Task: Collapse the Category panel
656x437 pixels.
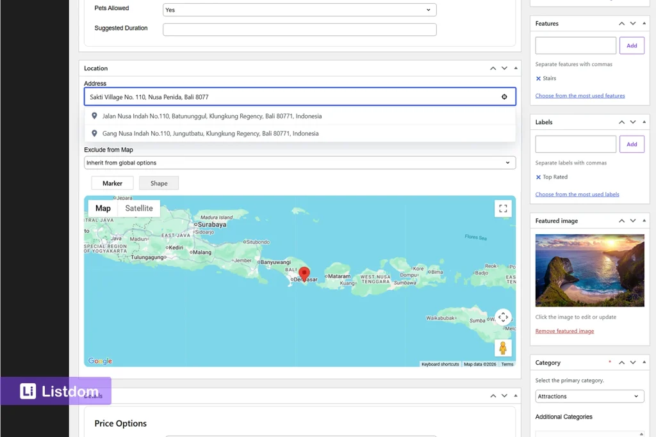Action: coord(644,363)
